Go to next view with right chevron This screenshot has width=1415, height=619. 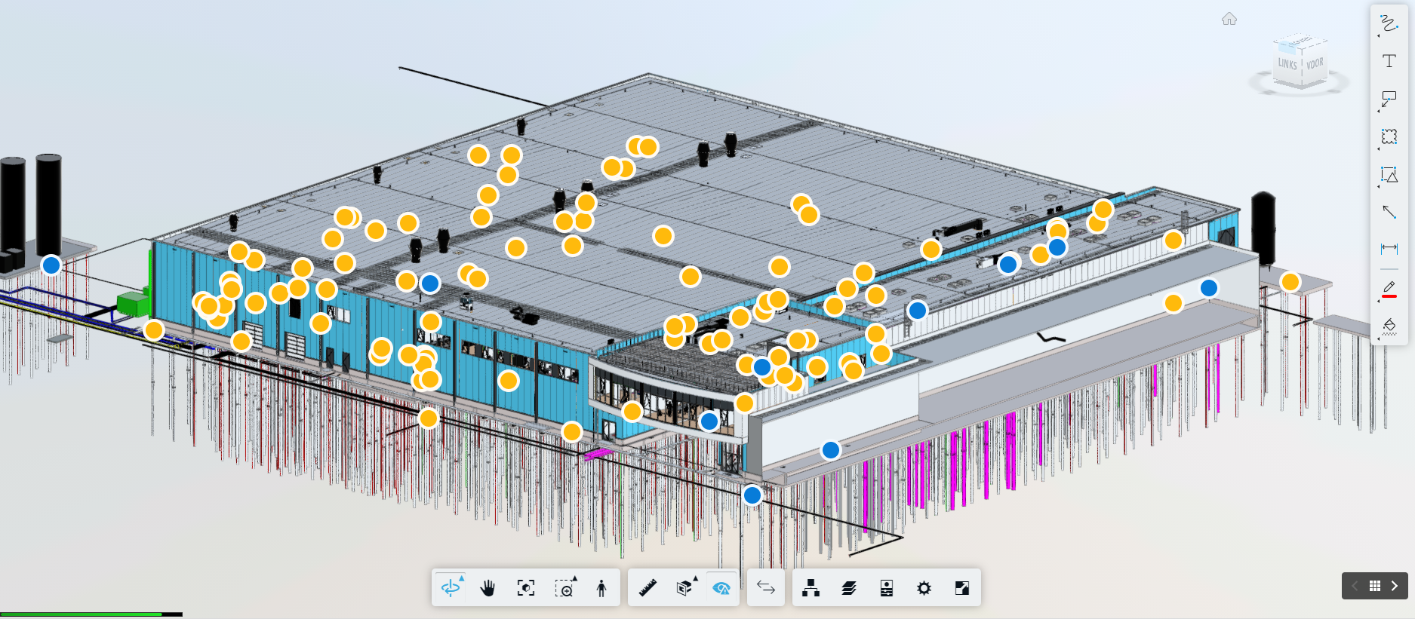coord(1395,586)
